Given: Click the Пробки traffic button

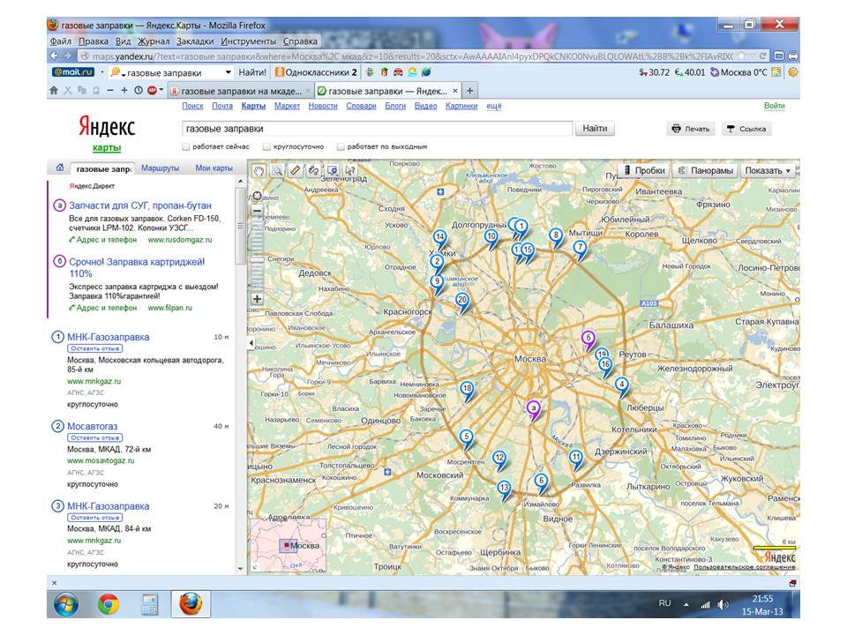Looking at the screenshot, I should click(x=645, y=170).
